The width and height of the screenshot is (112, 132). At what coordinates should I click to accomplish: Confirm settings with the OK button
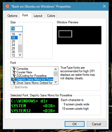tap(74, 124)
